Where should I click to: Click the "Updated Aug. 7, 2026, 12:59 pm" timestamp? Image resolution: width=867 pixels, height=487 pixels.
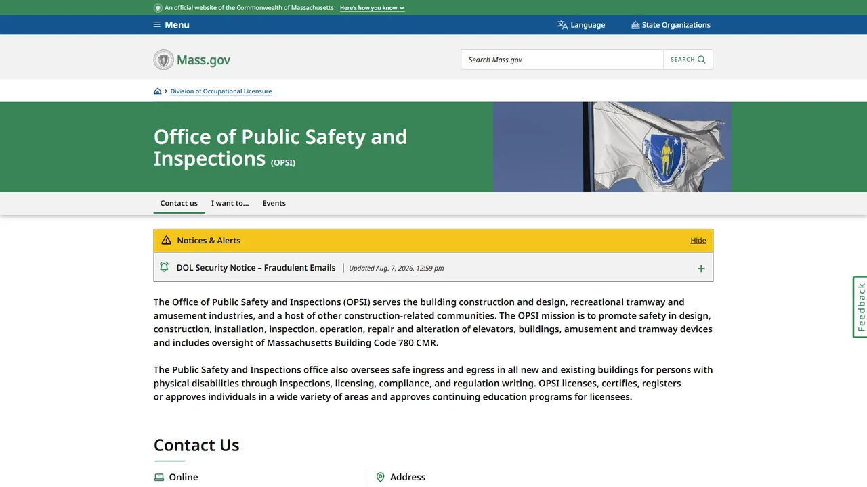(x=396, y=268)
